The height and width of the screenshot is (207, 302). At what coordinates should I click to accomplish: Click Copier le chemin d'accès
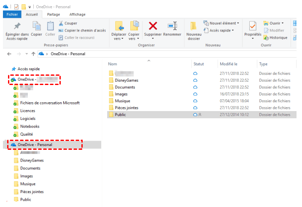coord(82,30)
